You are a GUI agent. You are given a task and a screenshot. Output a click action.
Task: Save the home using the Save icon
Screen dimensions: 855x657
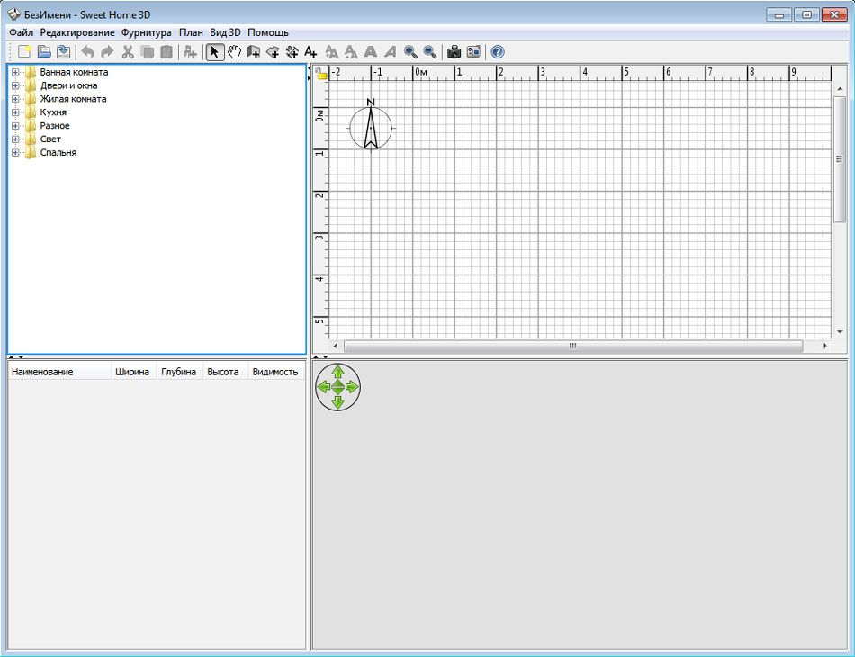(64, 52)
